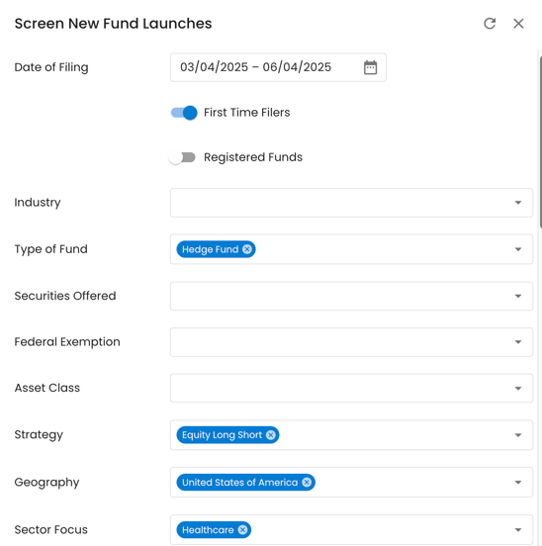542x546 pixels.
Task: Disable the First Time Filers toggle
Action: point(184,113)
